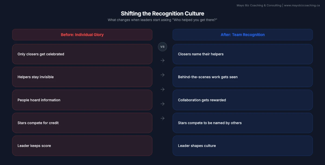Open the www.mayobizcoaching.ca website link

click(x=303, y=5)
